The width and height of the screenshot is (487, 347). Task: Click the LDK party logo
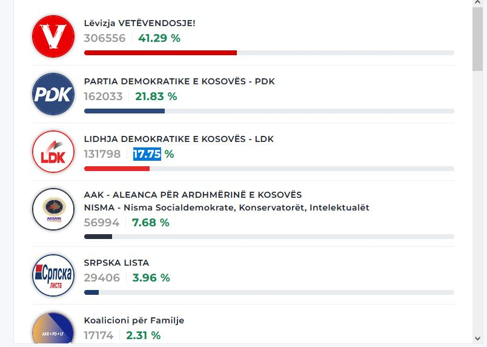[x=53, y=152]
